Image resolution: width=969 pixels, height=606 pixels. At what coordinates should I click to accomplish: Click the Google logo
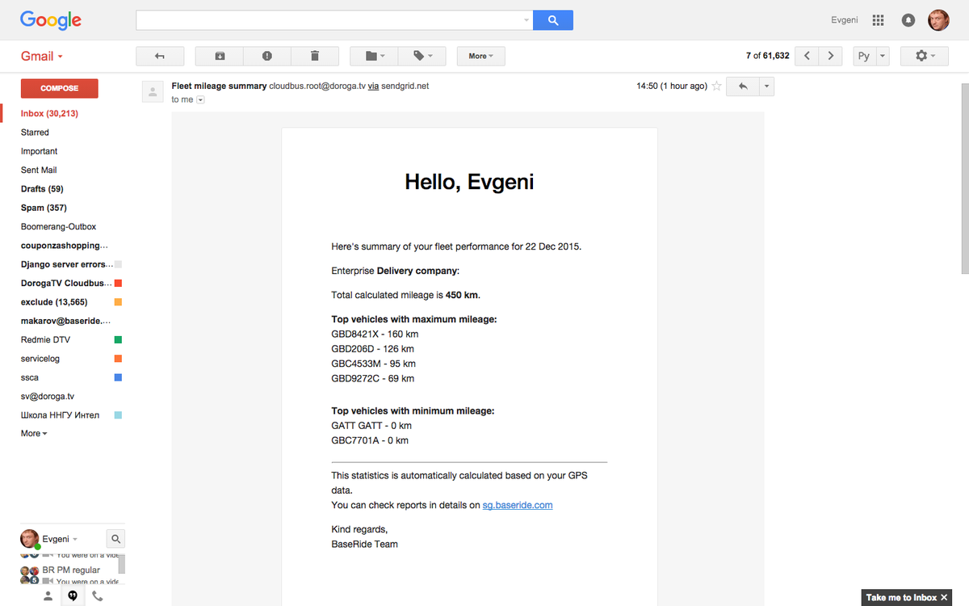point(51,20)
